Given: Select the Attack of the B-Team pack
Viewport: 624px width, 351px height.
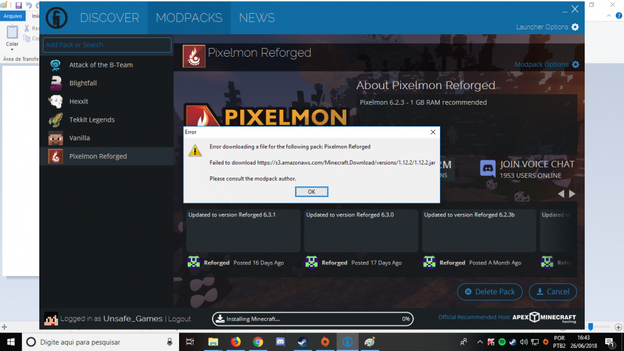Looking at the screenshot, I should coord(106,65).
